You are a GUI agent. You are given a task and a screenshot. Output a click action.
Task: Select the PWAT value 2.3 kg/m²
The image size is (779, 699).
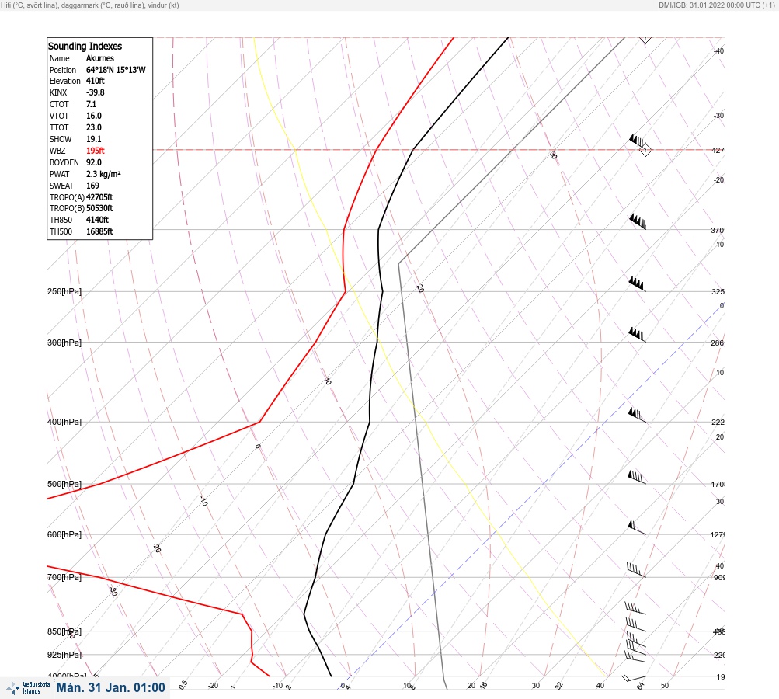pos(103,174)
